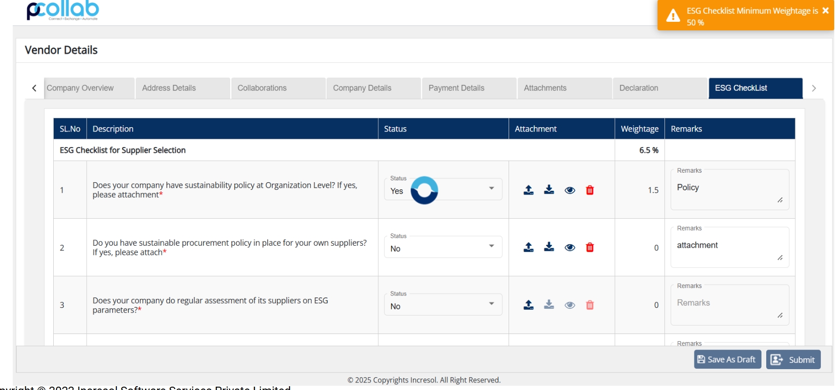Viewport: 838px width, 390px height.
Task: Click the sustainability policy question text
Action: click(x=225, y=190)
